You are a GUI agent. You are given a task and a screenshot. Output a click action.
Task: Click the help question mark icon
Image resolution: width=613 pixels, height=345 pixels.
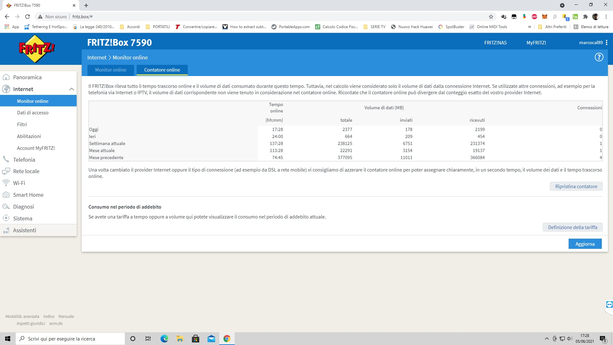tap(599, 57)
